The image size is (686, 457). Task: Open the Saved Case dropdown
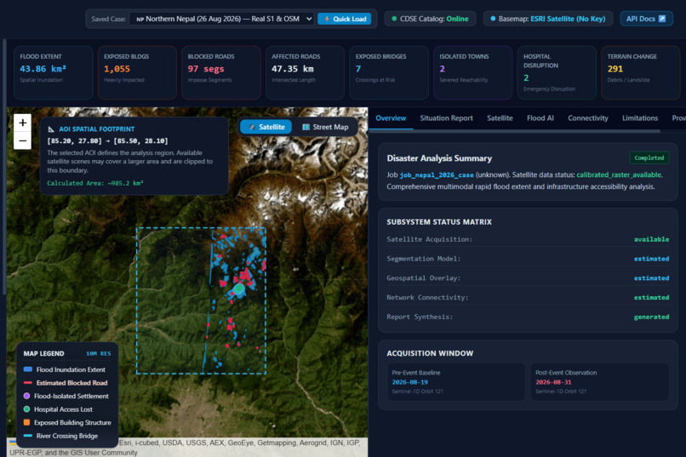pyautogui.click(x=221, y=19)
